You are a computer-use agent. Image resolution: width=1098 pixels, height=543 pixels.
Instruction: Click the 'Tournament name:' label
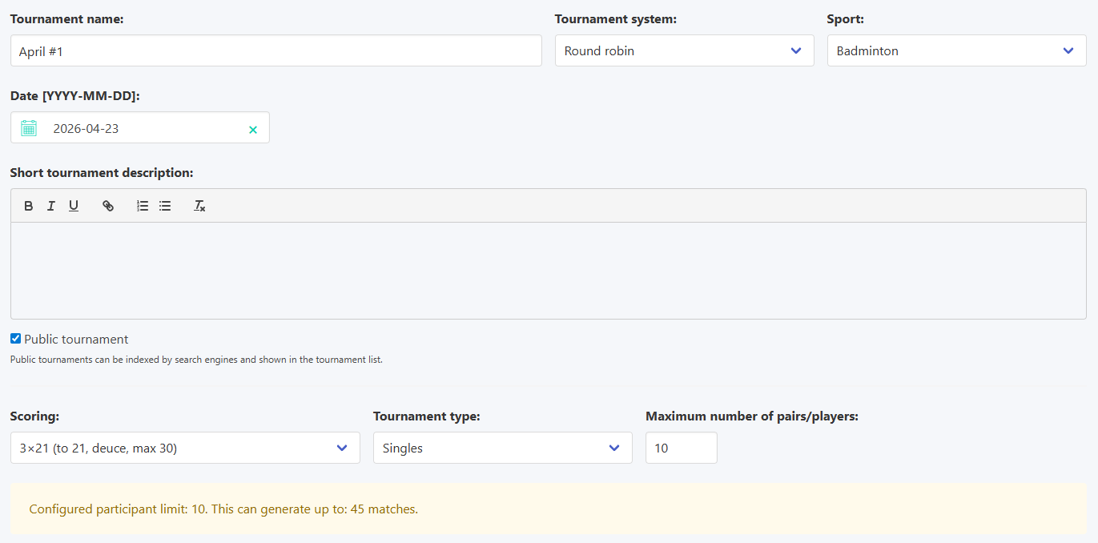pyautogui.click(x=66, y=18)
